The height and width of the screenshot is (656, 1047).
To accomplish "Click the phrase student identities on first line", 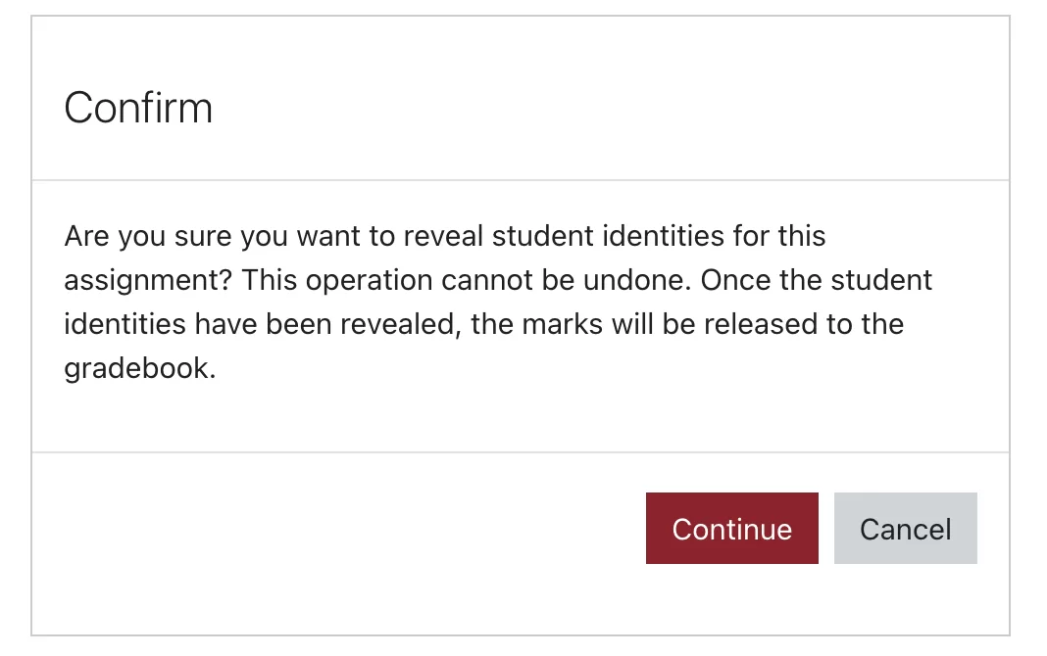I will click(609, 236).
